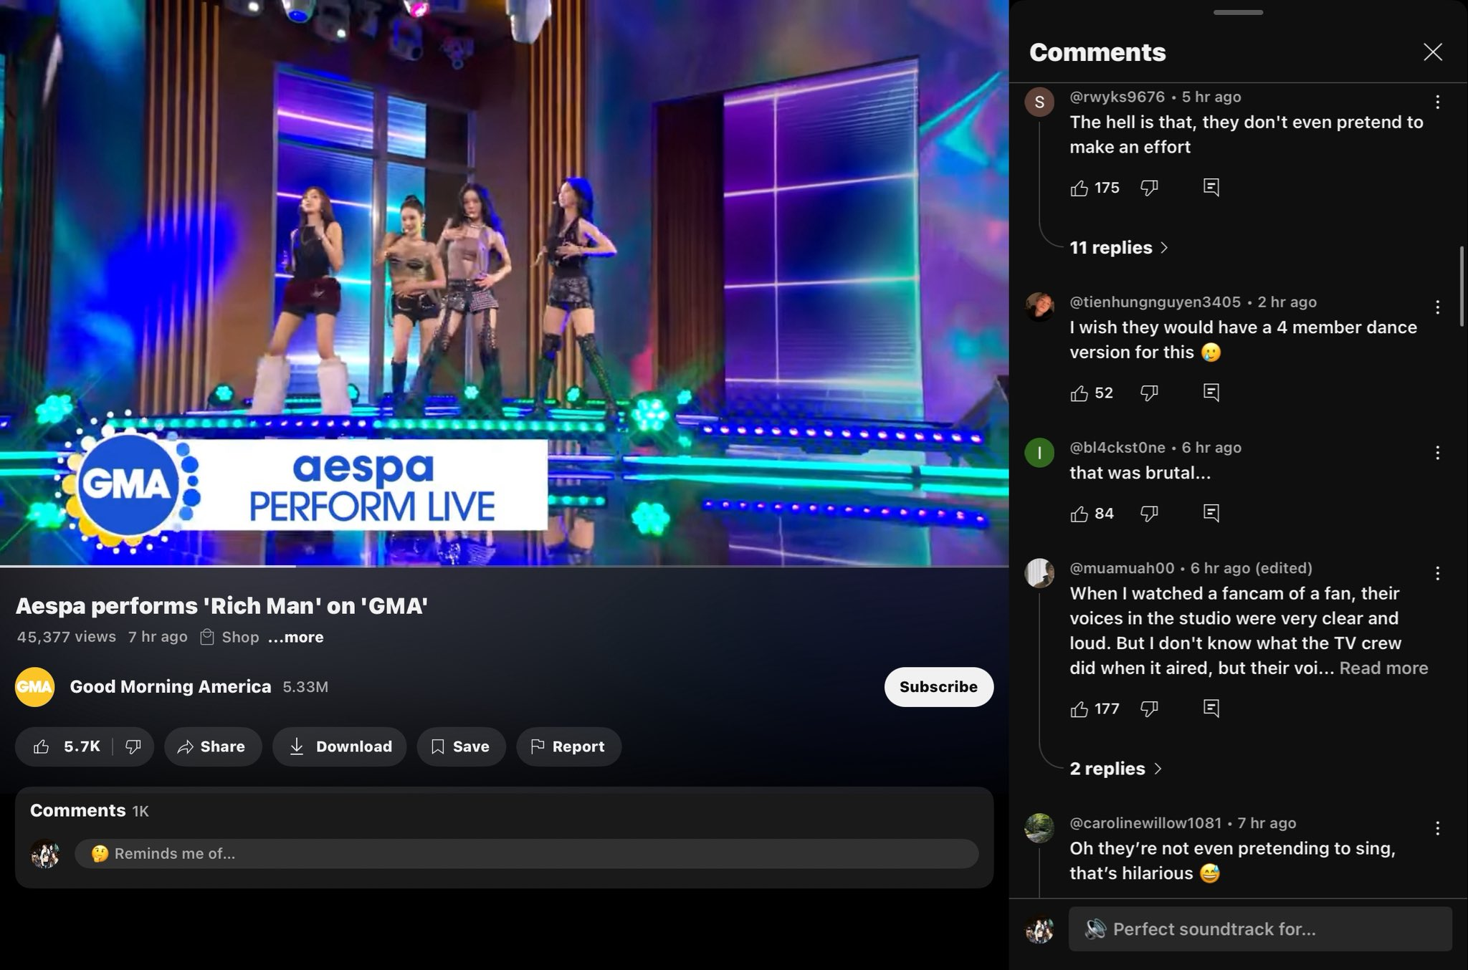Click reply icon on @bl4ckst0ne's comment
Viewport: 1468px width, 970px height.
[1211, 513]
